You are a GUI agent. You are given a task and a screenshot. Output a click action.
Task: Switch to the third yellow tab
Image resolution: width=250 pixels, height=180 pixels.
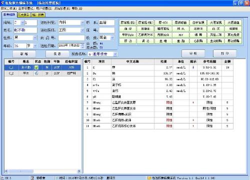(38, 15)
